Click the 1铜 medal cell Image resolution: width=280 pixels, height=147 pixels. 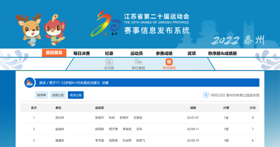(x=226, y=141)
